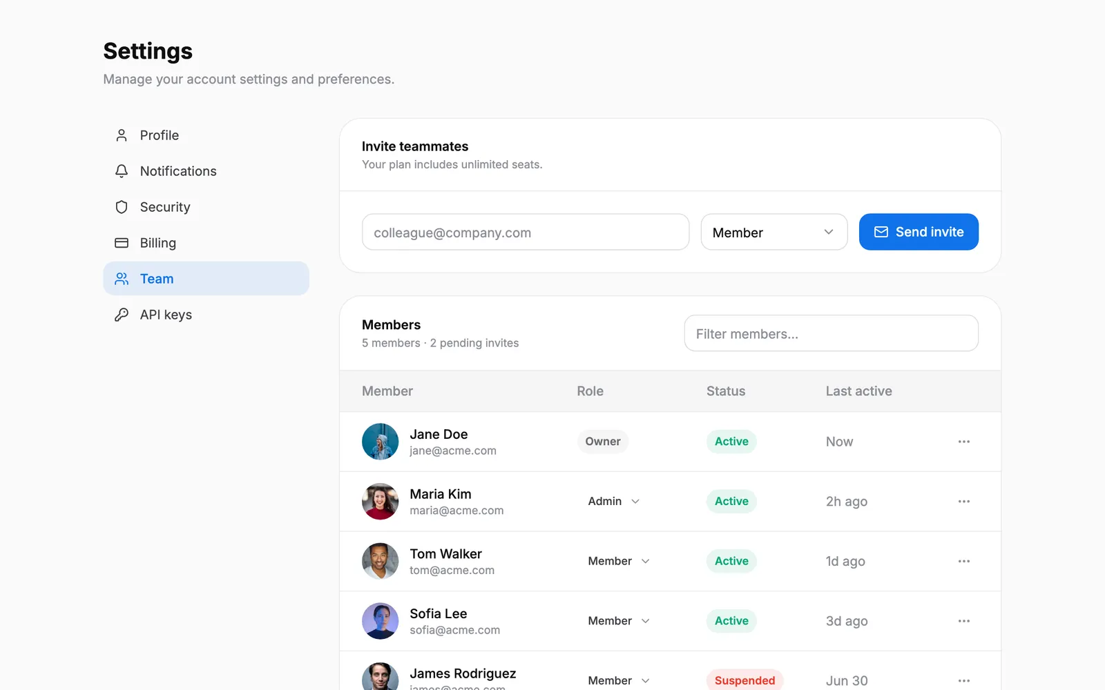Screen dimensions: 1105x690
Task: Click the Status column header
Action: (726, 391)
